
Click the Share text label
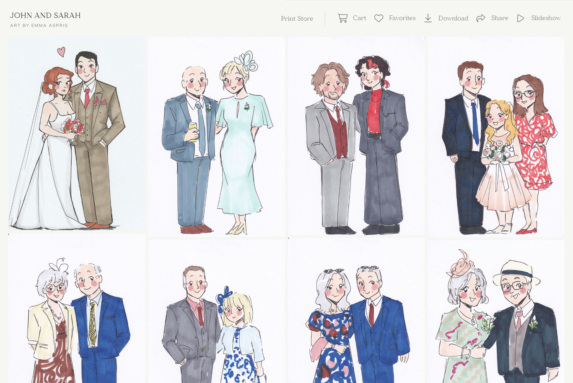(499, 18)
